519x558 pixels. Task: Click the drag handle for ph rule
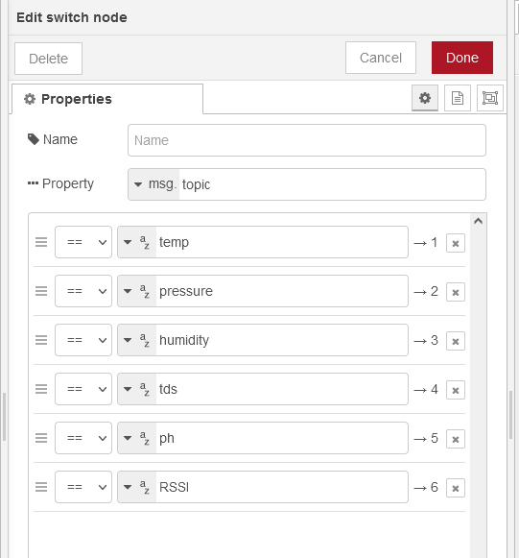click(x=41, y=438)
